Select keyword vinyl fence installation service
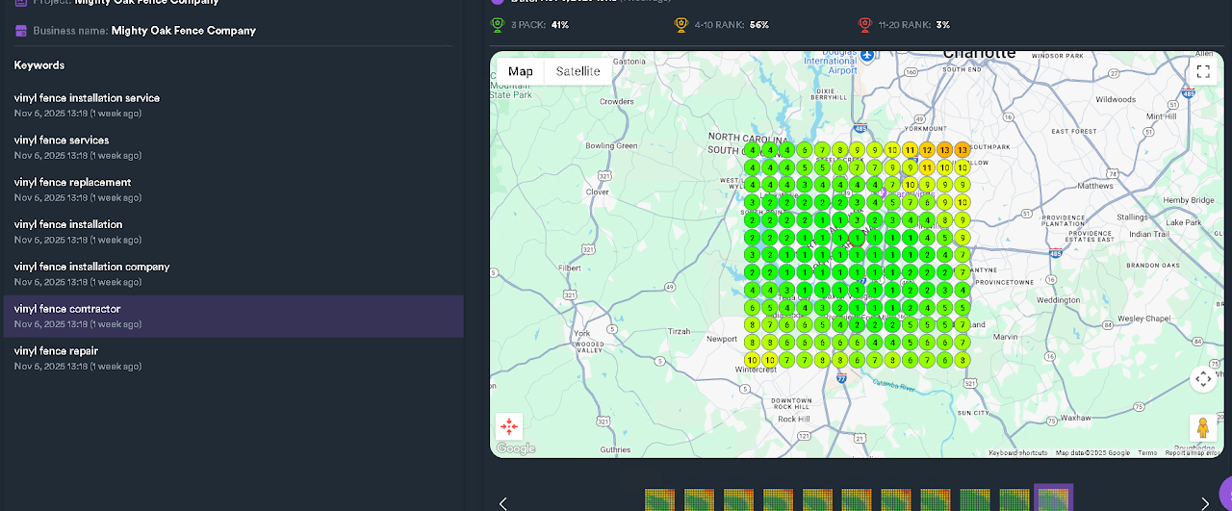Screen dimensions: 1232x511 (x=232, y=105)
